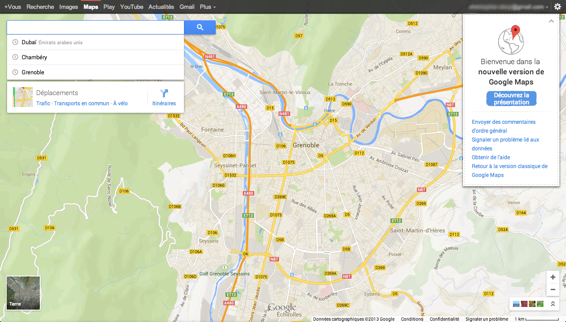Collapse the welcome panel with chevron

tap(551, 21)
